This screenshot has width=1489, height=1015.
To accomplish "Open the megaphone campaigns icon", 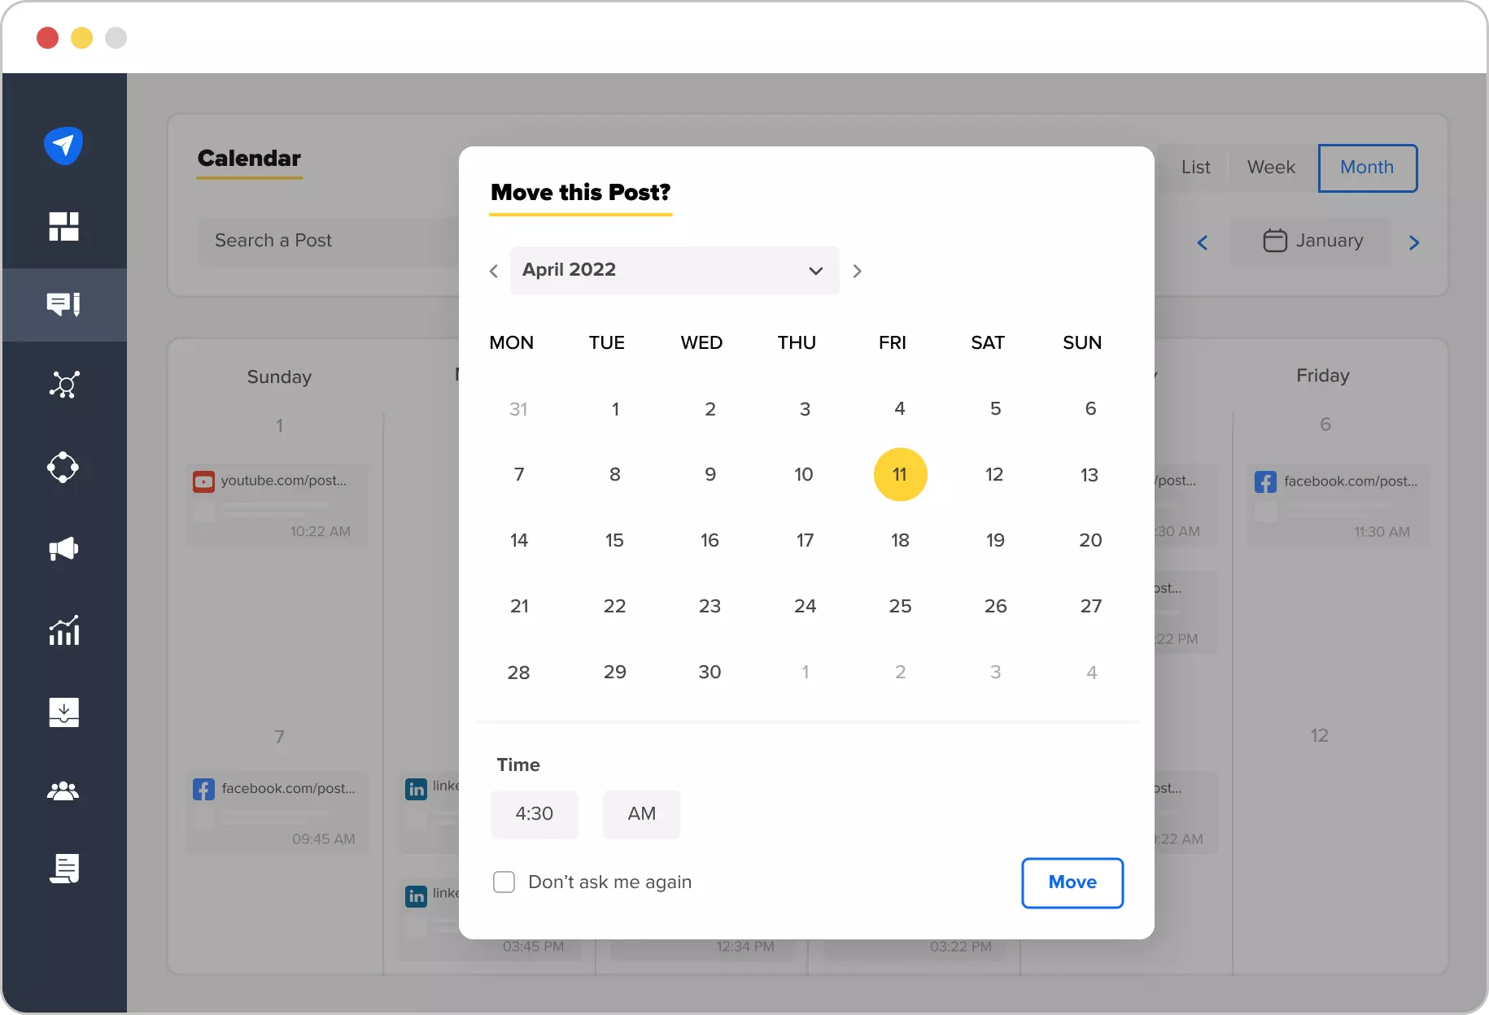I will click(63, 549).
